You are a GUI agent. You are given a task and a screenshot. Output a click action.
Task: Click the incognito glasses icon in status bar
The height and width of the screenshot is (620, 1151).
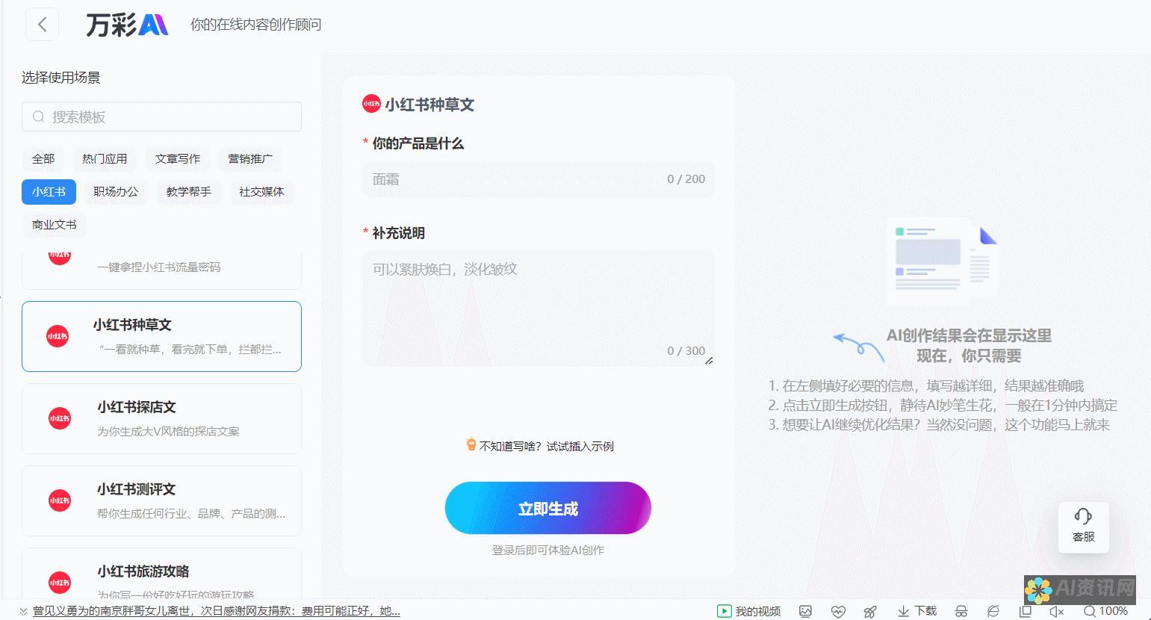[961, 611]
